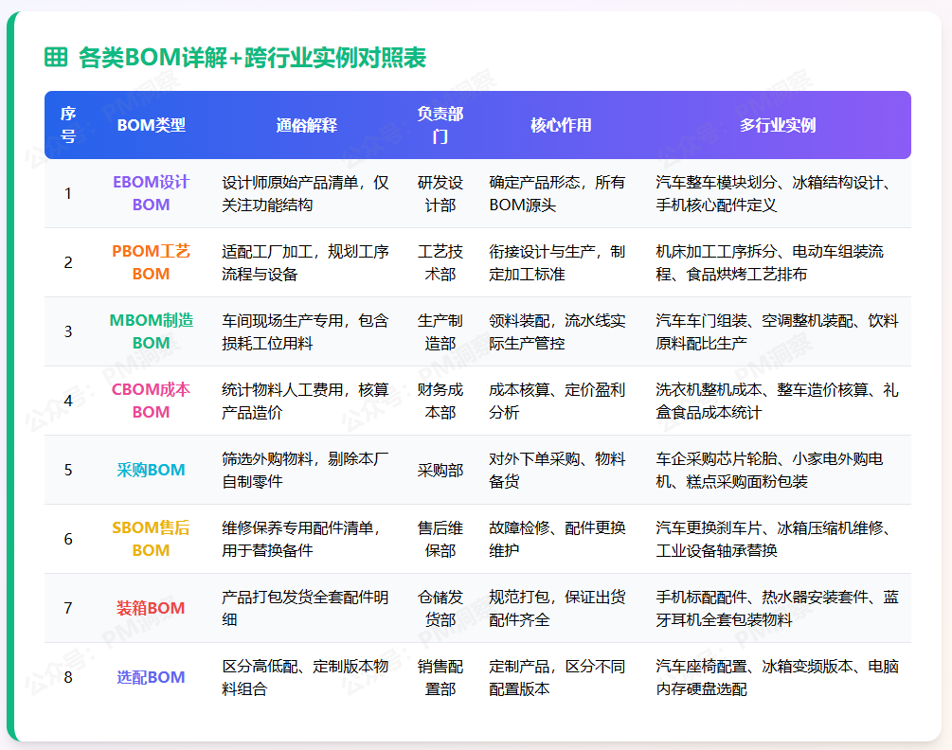The width and height of the screenshot is (952, 750).
Task: Click core role 衔接设计与生产，制定加工标准
Action: point(557,262)
